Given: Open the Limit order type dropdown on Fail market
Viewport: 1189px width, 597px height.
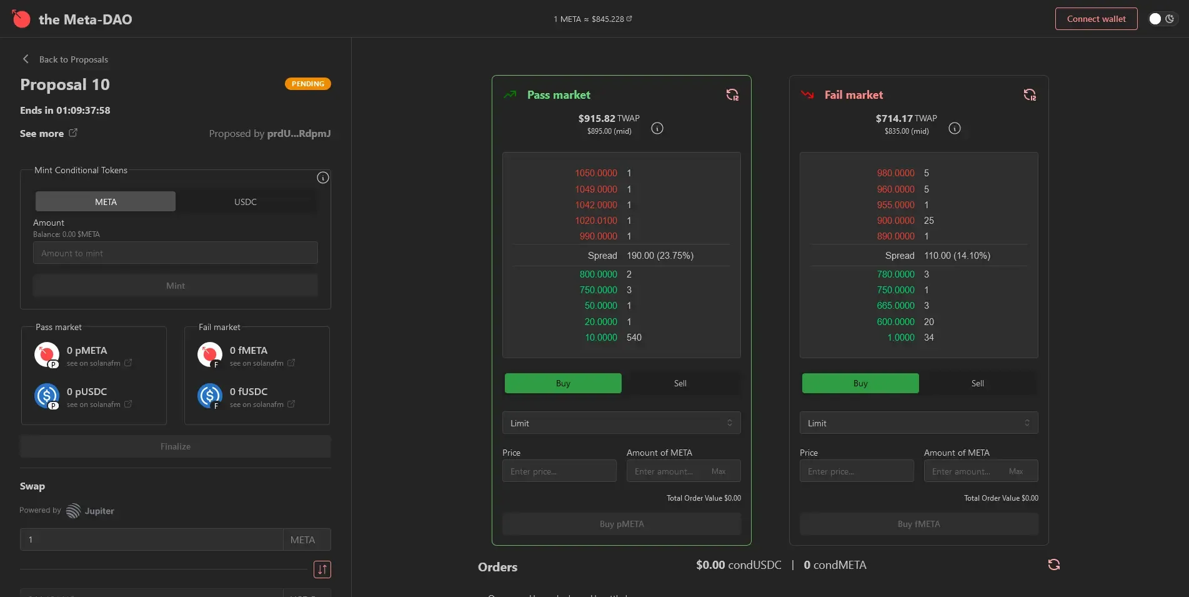Looking at the screenshot, I should (918, 423).
